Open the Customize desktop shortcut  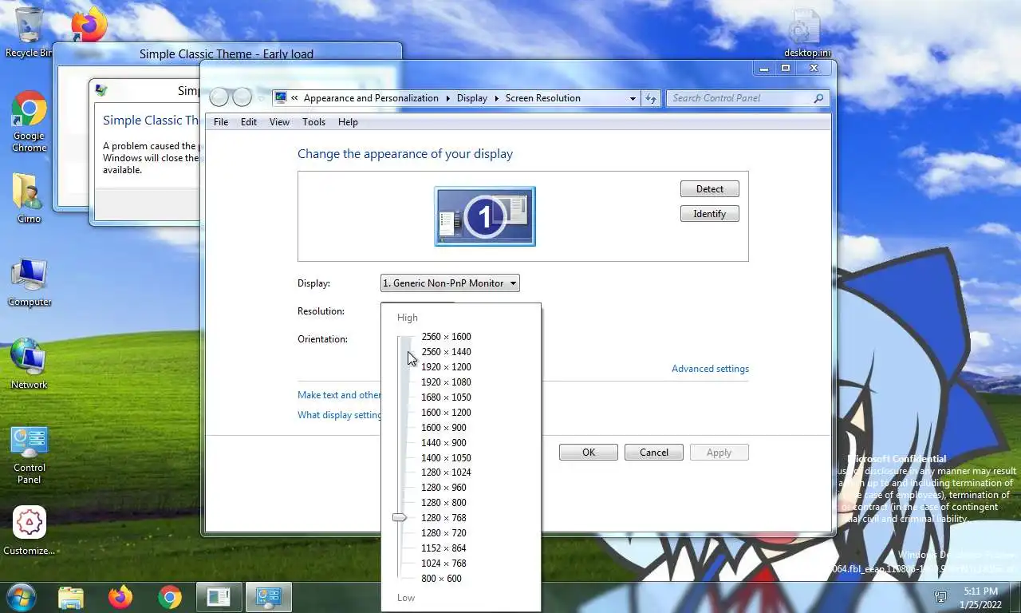pyautogui.click(x=30, y=532)
